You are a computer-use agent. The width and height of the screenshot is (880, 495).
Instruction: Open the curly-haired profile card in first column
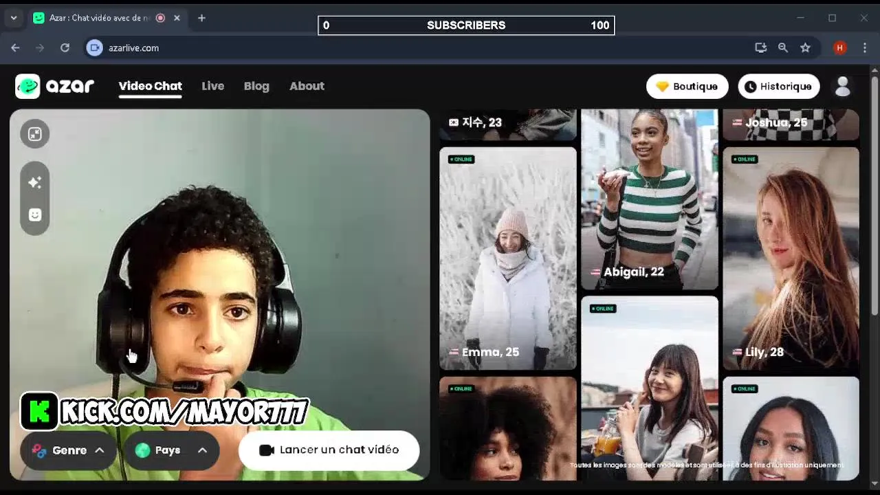(x=508, y=428)
